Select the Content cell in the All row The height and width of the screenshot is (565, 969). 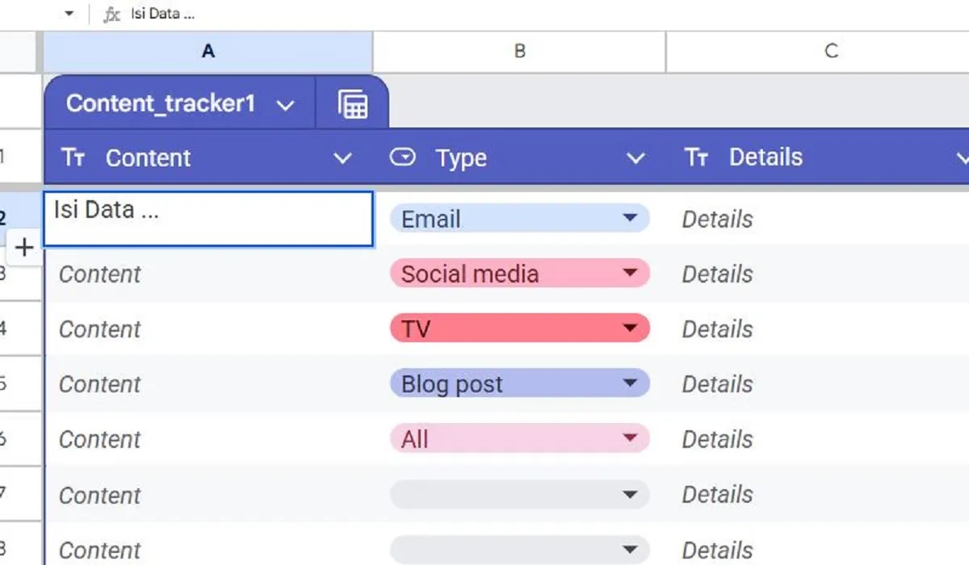coord(208,438)
